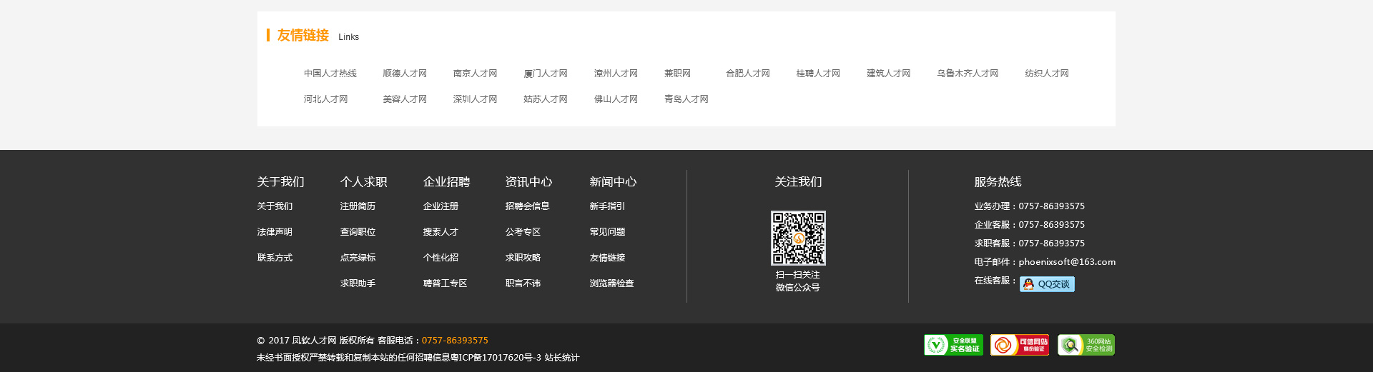Open the 可信网站 身份验证 badge
This screenshot has height=372, width=1373.
[1020, 345]
